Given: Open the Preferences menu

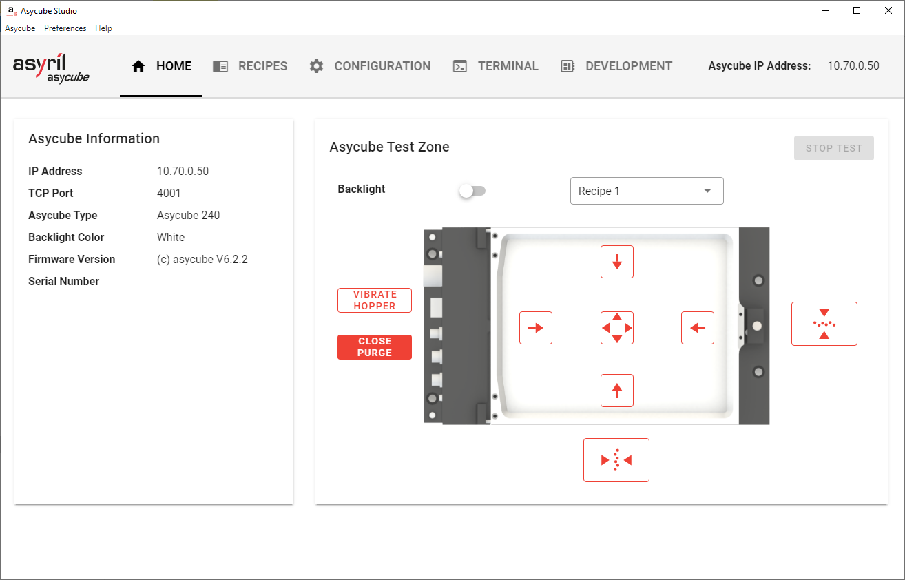Looking at the screenshot, I should [x=65, y=28].
